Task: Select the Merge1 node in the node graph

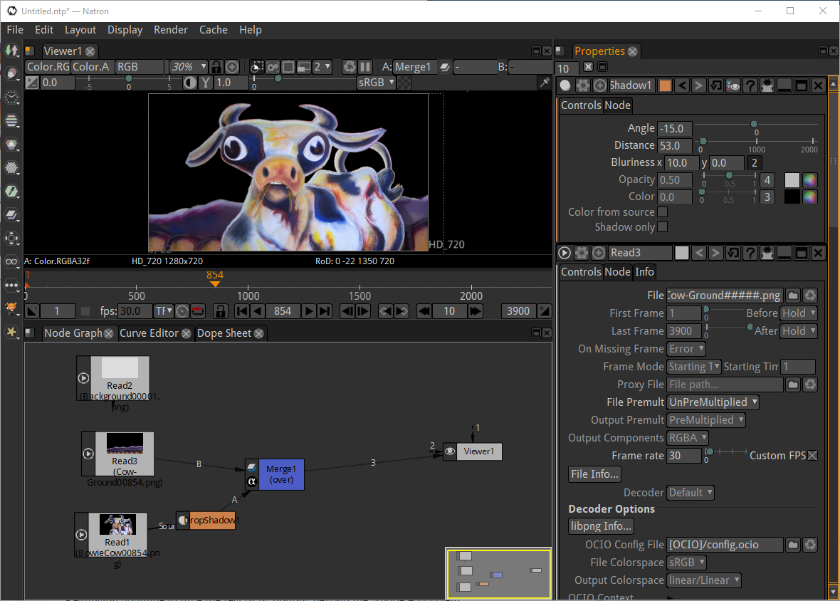Action: click(281, 474)
